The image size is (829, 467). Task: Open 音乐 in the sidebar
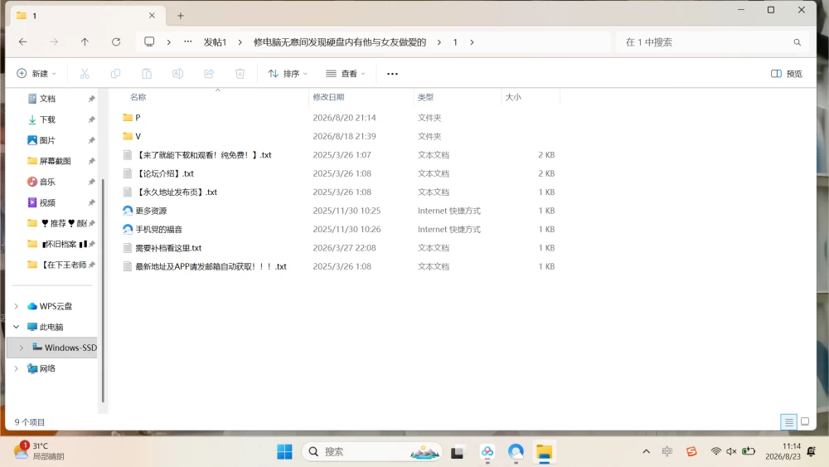(x=47, y=182)
